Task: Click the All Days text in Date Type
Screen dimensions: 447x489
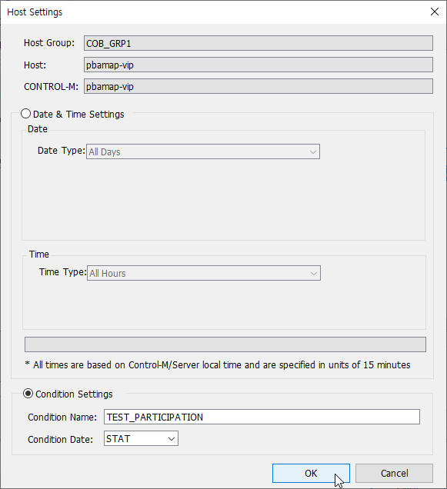Action: (105, 152)
